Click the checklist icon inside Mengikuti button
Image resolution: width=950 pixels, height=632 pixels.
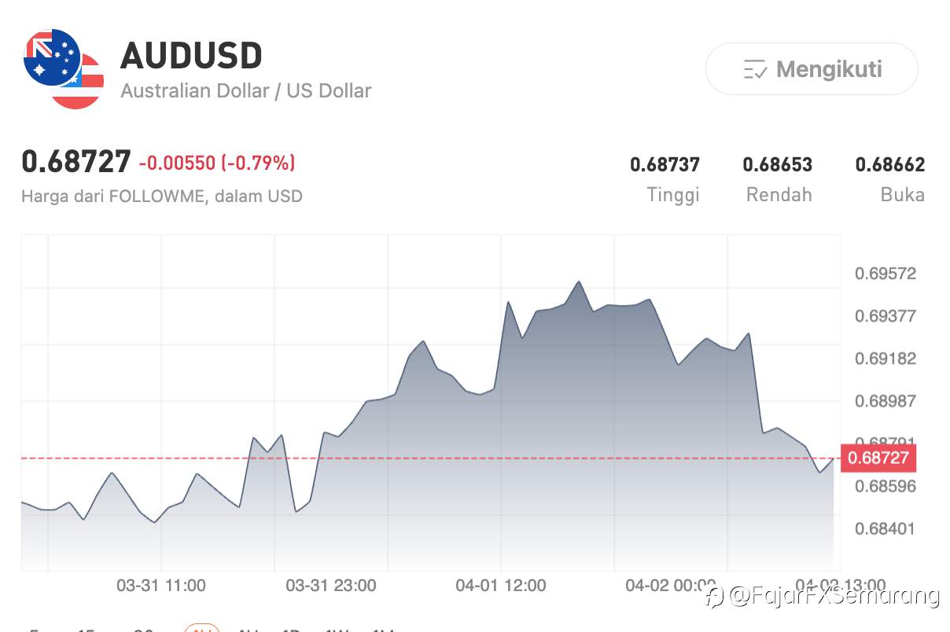(754, 70)
